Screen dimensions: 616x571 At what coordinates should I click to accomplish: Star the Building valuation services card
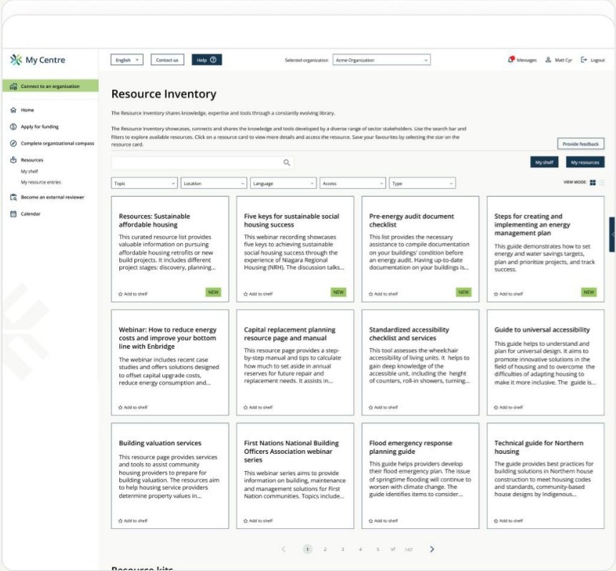tap(121, 521)
